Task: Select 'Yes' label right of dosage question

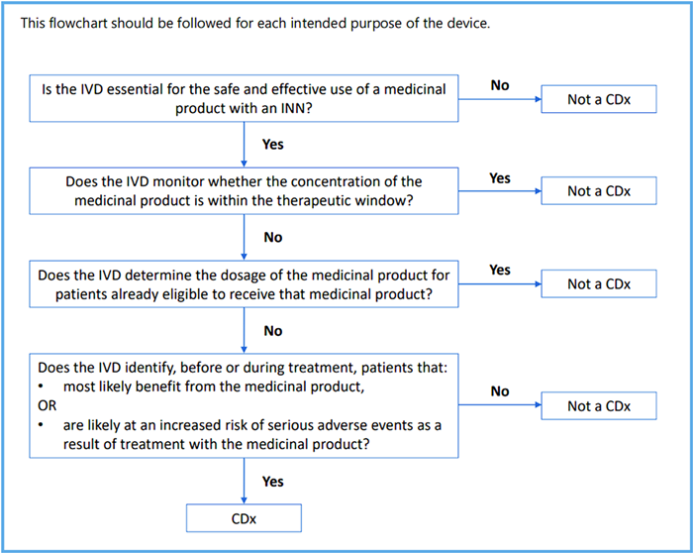Action: [x=500, y=270]
